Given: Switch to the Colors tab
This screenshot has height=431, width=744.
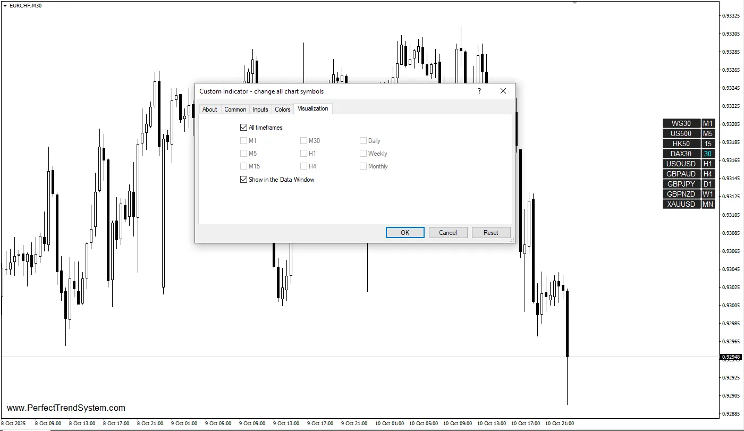Looking at the screenshot, I should (x=282, y=109).
